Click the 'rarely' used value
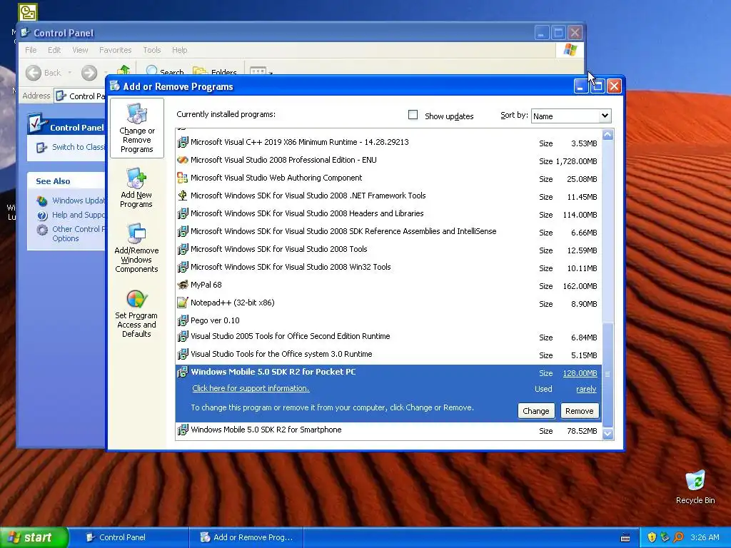 coord(586,389)
